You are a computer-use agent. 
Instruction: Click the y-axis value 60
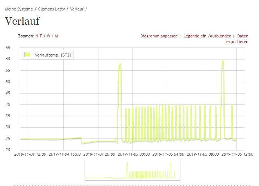8,59
